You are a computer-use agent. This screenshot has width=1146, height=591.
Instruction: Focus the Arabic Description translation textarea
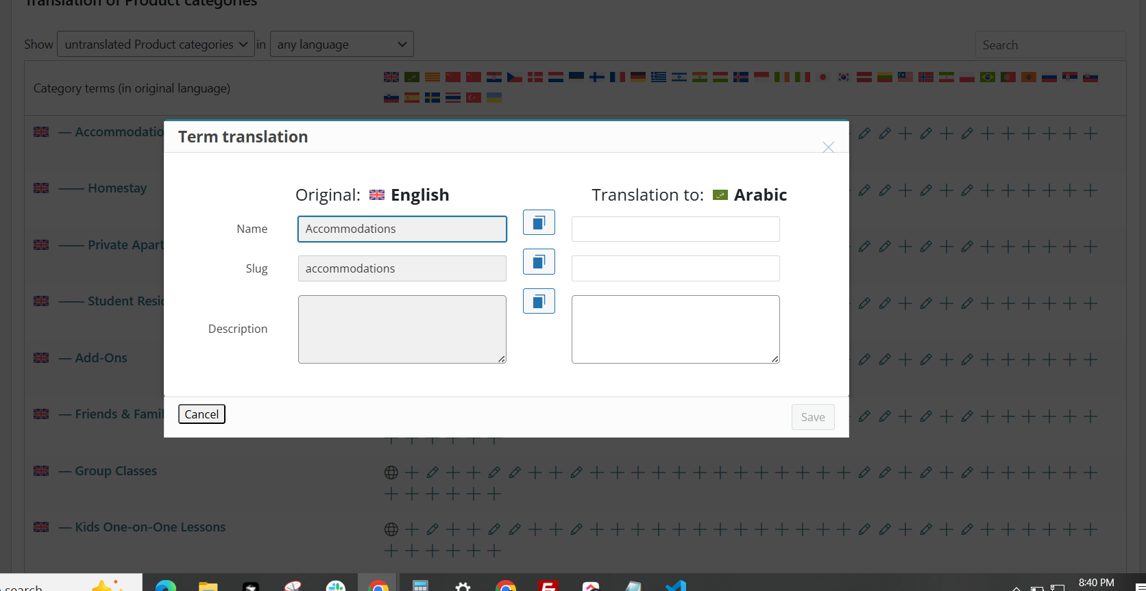[676, 329]
